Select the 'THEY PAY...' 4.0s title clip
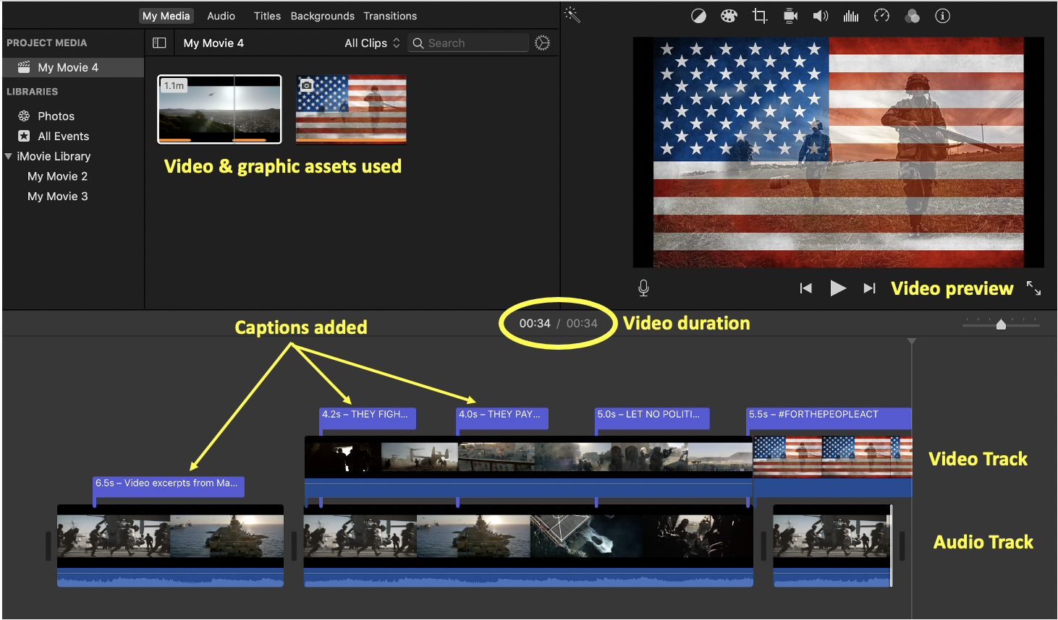Viewport: 1058px width, 620px height. pyautogui.click(x=502, y=418)
